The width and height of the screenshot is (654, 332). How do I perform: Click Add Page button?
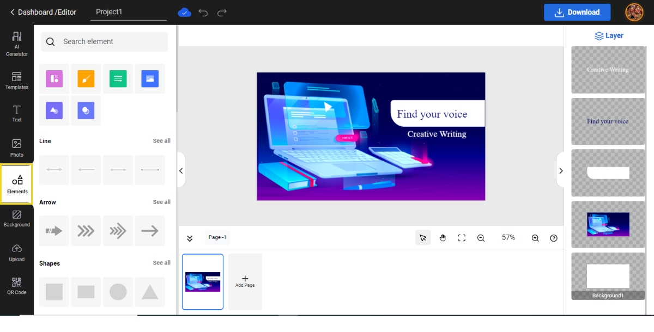[x=245, y=281]
